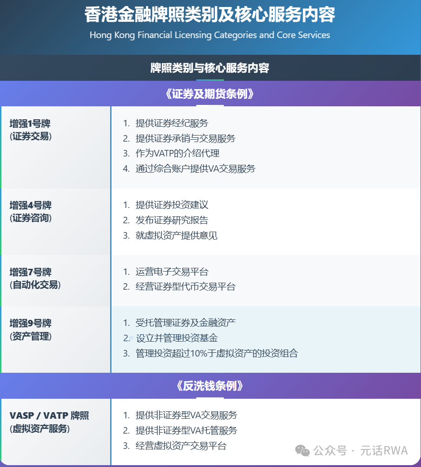Click the title 香港金融牌照类别及核心服务内容

[x=210, y=14]
